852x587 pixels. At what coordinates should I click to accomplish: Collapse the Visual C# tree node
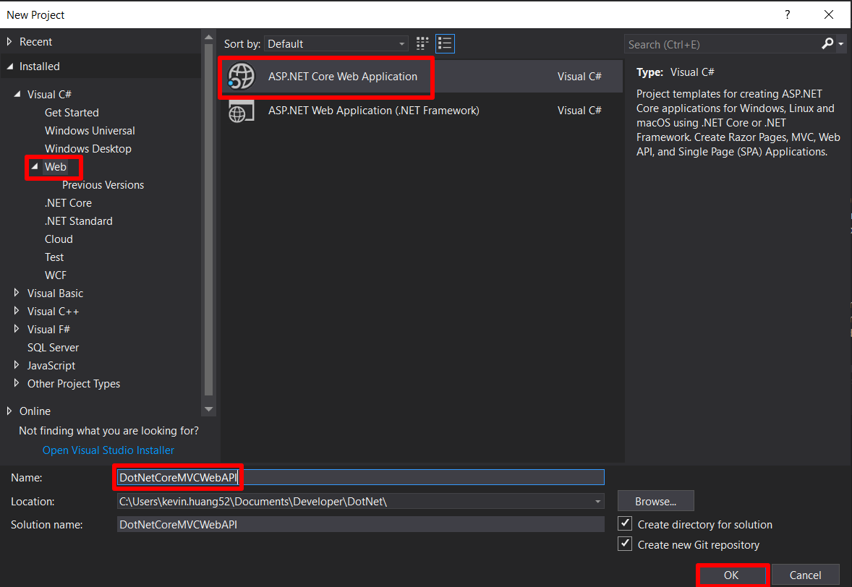click(17, 94)
